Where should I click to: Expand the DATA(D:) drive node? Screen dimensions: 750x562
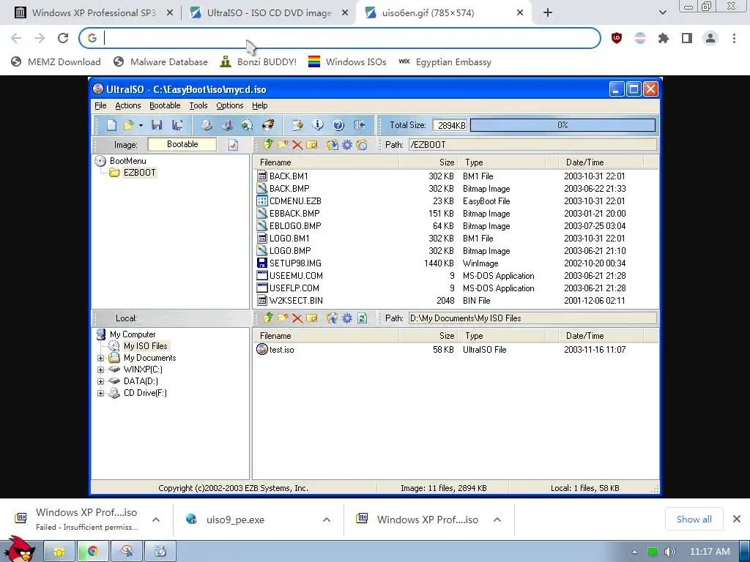(100, 381)
